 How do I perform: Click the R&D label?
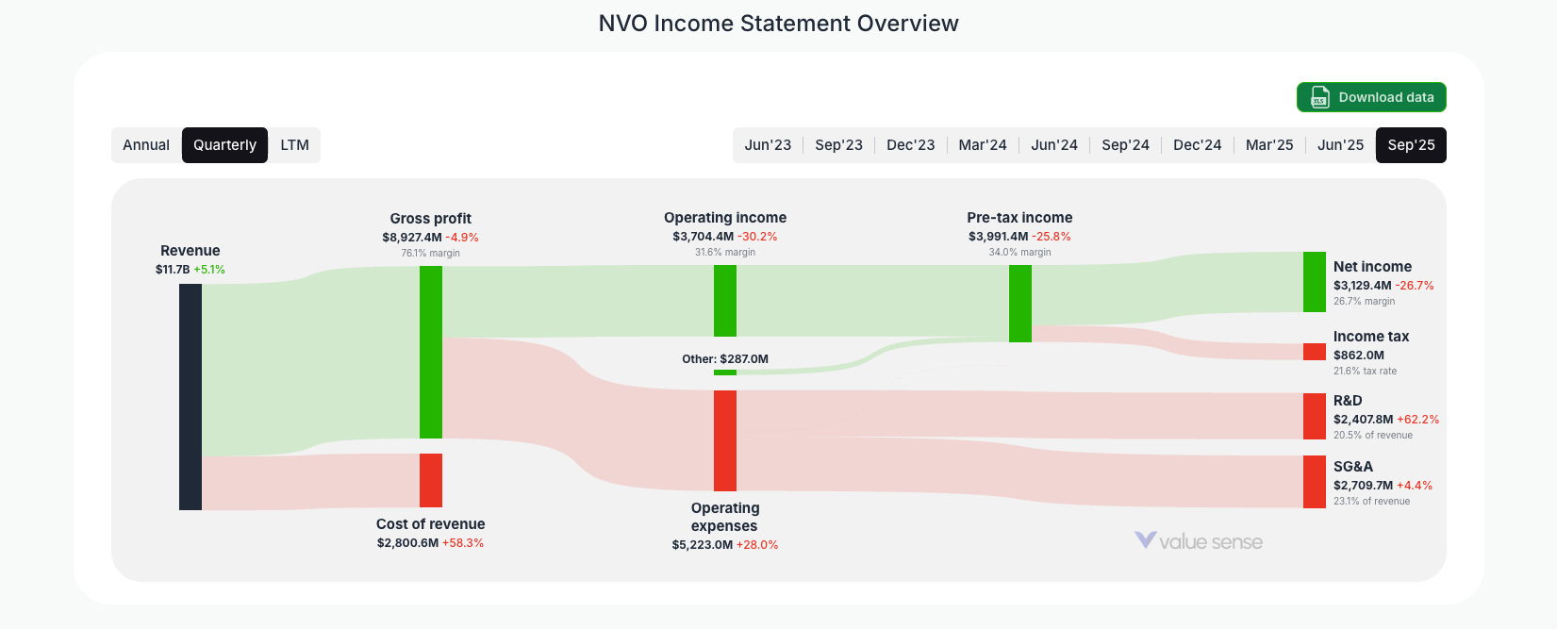(x=1348, y=401)
